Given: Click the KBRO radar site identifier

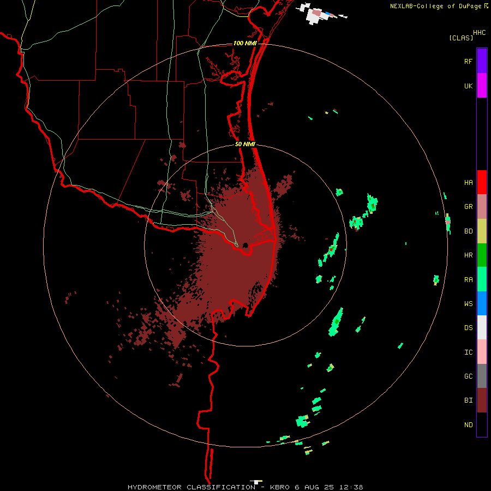Looking at the screenshot, I should click(280, 487).
